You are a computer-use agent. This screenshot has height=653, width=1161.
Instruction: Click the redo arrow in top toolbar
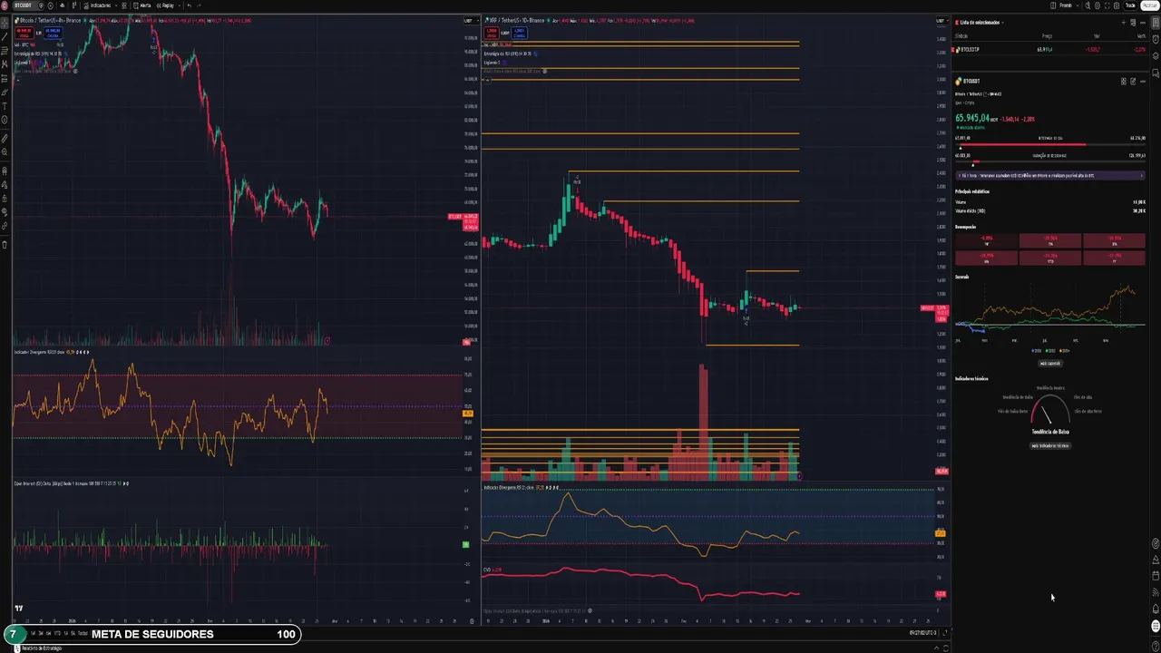199,5
